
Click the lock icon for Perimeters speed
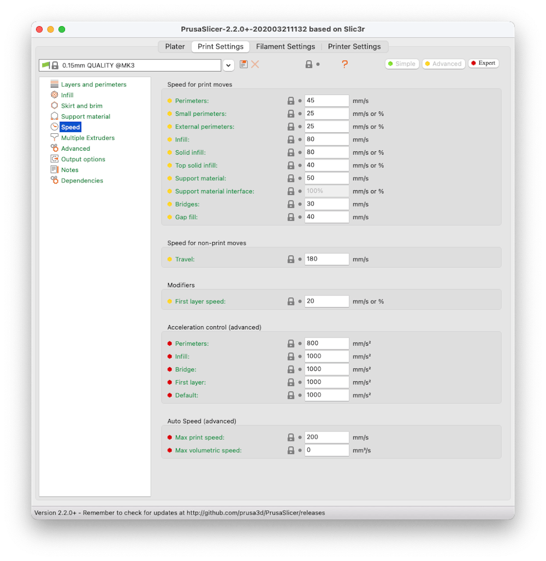point(290,101)
